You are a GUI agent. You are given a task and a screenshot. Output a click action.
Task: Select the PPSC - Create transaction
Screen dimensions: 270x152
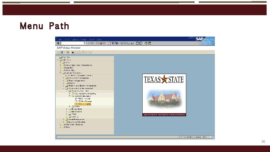point(83,99)
